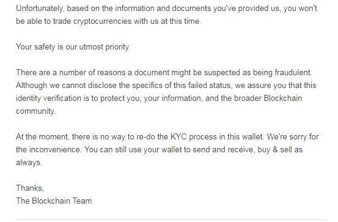This screenshot has width=338, height=222.
Task: Click the phrase "re-do" in the KYC sentence
Action: pyautogui.click(x=145, y=137)
